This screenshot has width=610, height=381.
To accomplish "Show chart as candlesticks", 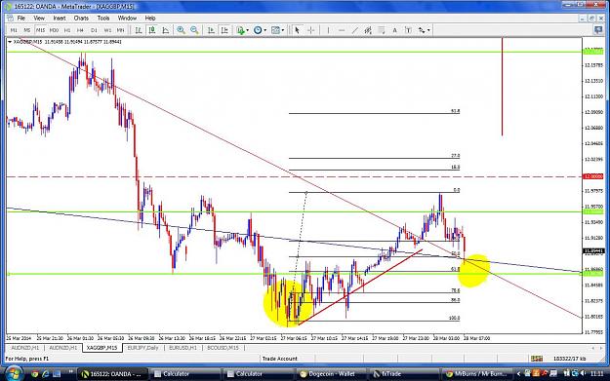I will click(x=152, y=30).
